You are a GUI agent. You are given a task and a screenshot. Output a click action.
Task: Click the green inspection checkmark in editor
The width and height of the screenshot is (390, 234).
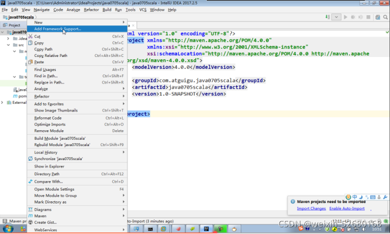click(x=387, y=32)
